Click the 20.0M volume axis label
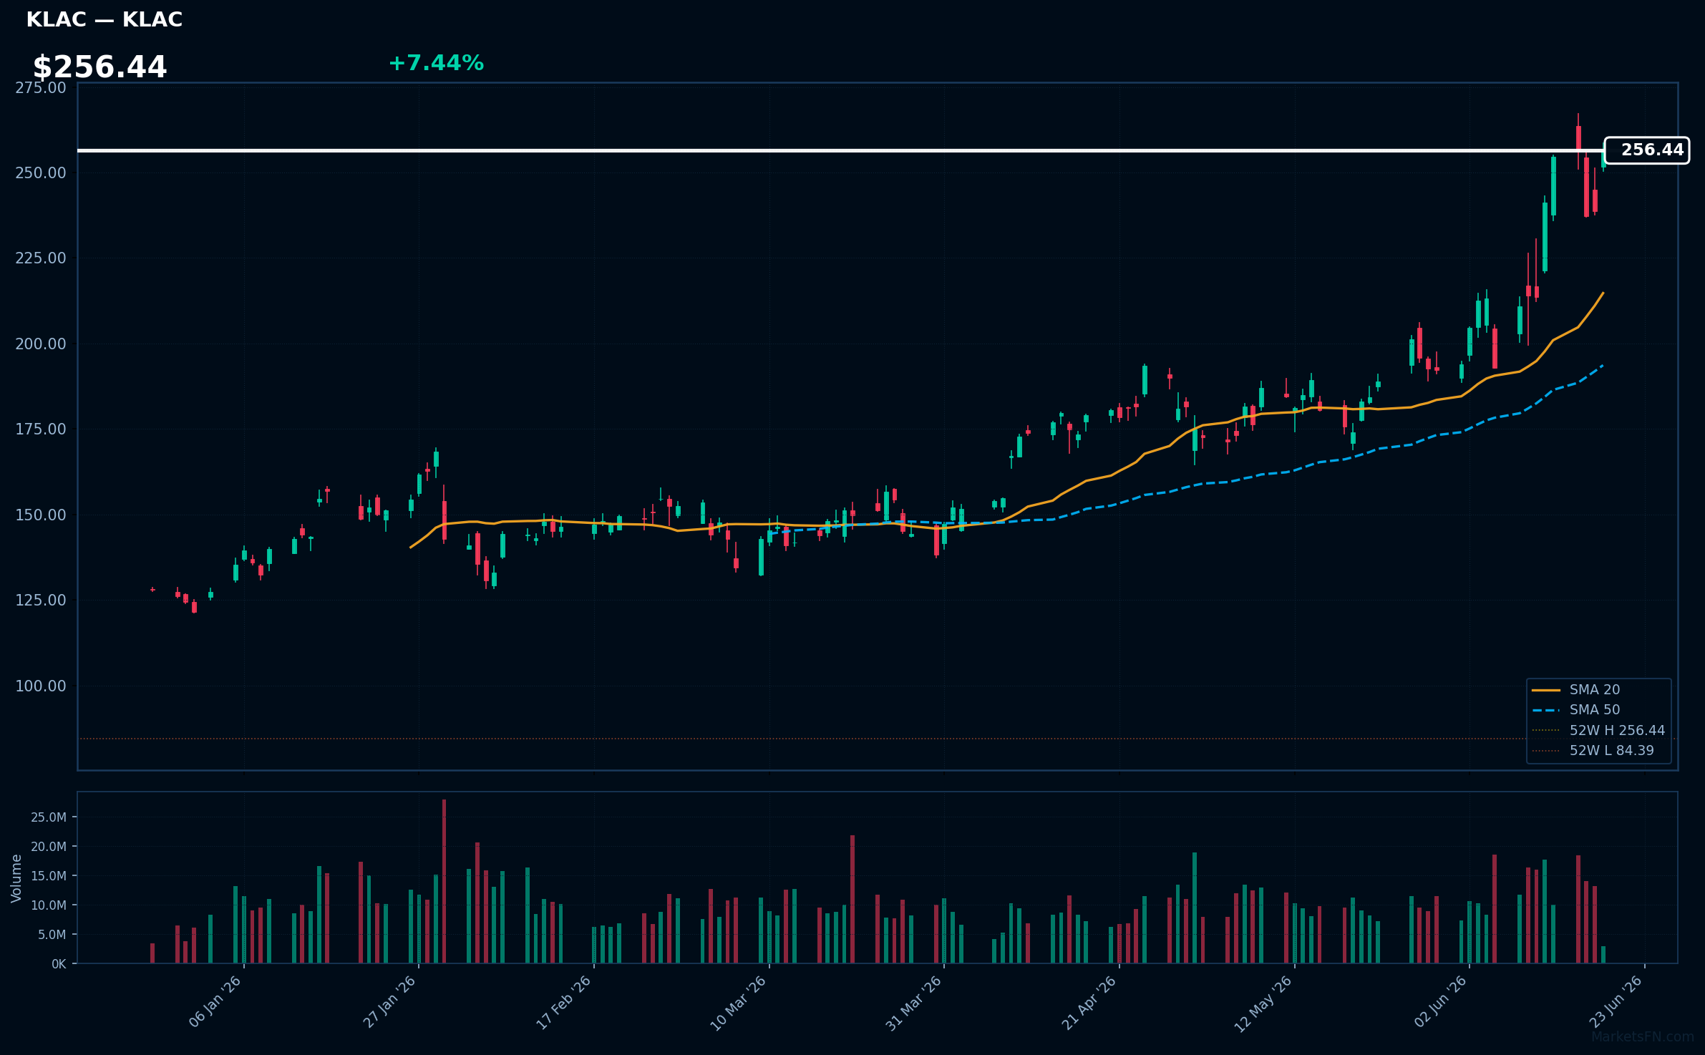This screenshot has width=1705, height=1055. coord(49,847)
